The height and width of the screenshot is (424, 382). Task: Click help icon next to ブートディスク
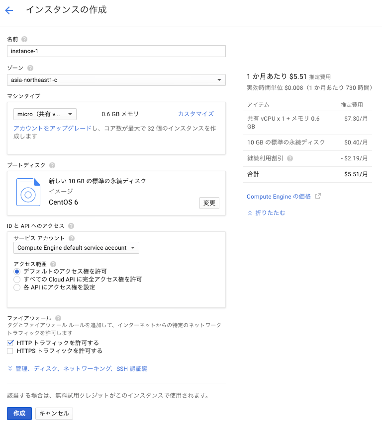(x=52, y=165)
